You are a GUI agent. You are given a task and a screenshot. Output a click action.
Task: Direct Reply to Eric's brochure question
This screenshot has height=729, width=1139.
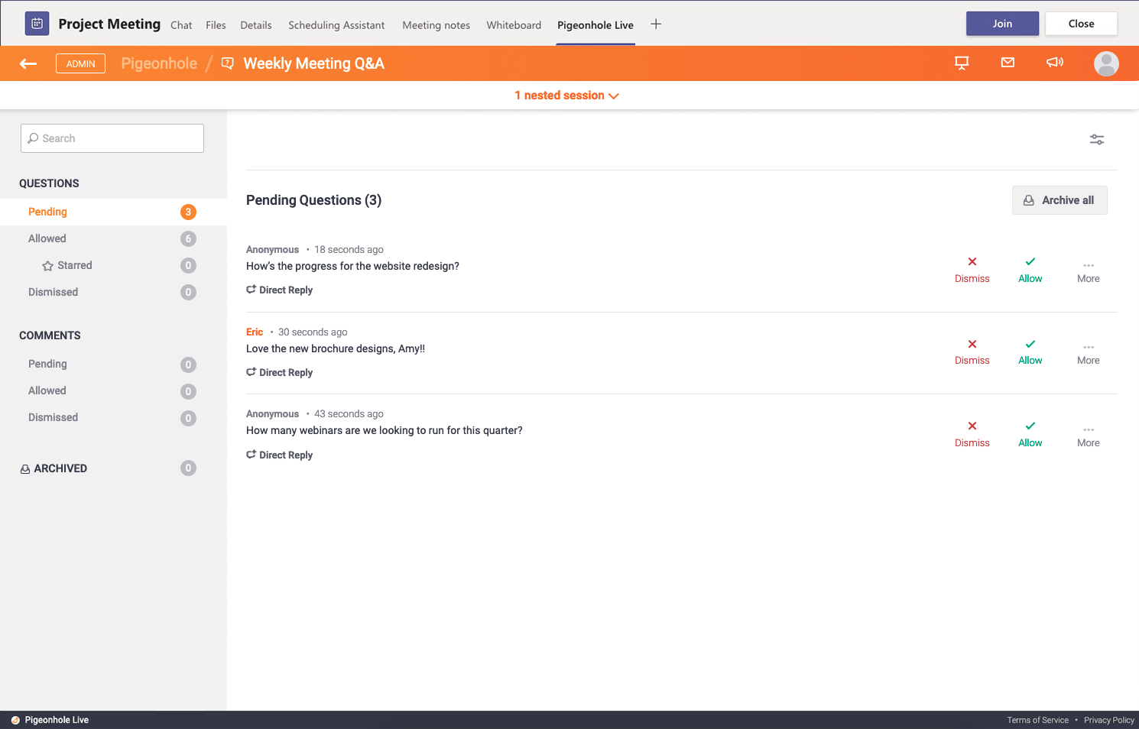(280, 373)
